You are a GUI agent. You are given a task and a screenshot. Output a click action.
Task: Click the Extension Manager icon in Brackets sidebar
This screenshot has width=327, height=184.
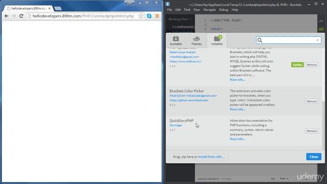click(x=321, y=29)
